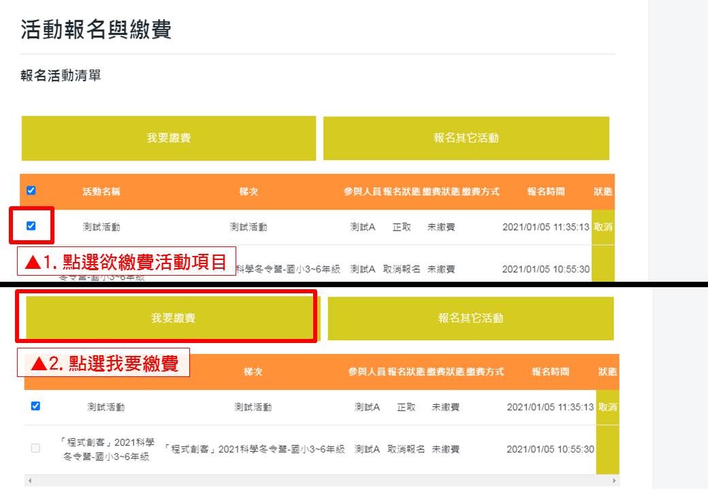The image size is (708, 490).
Task: Click the 2021/01/05 11:35:13 timestamp in the lower table
Action: click(551, 407)
